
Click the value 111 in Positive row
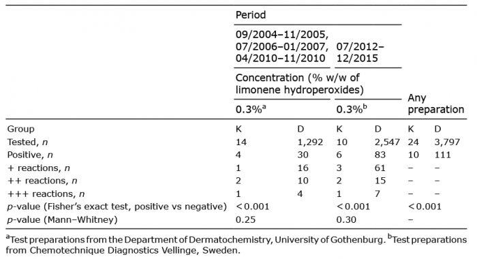[442, 155]
